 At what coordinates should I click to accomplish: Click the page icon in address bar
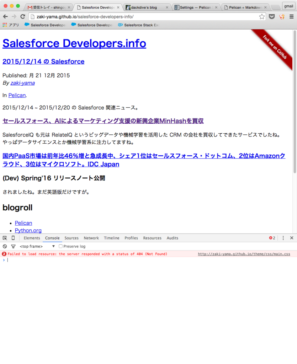[x=33, y=17]
